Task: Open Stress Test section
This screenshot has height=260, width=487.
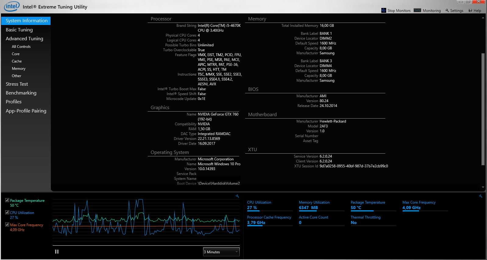Action: click(x=17, y=84)
